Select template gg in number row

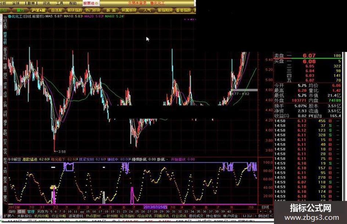(x=82, y=211)
